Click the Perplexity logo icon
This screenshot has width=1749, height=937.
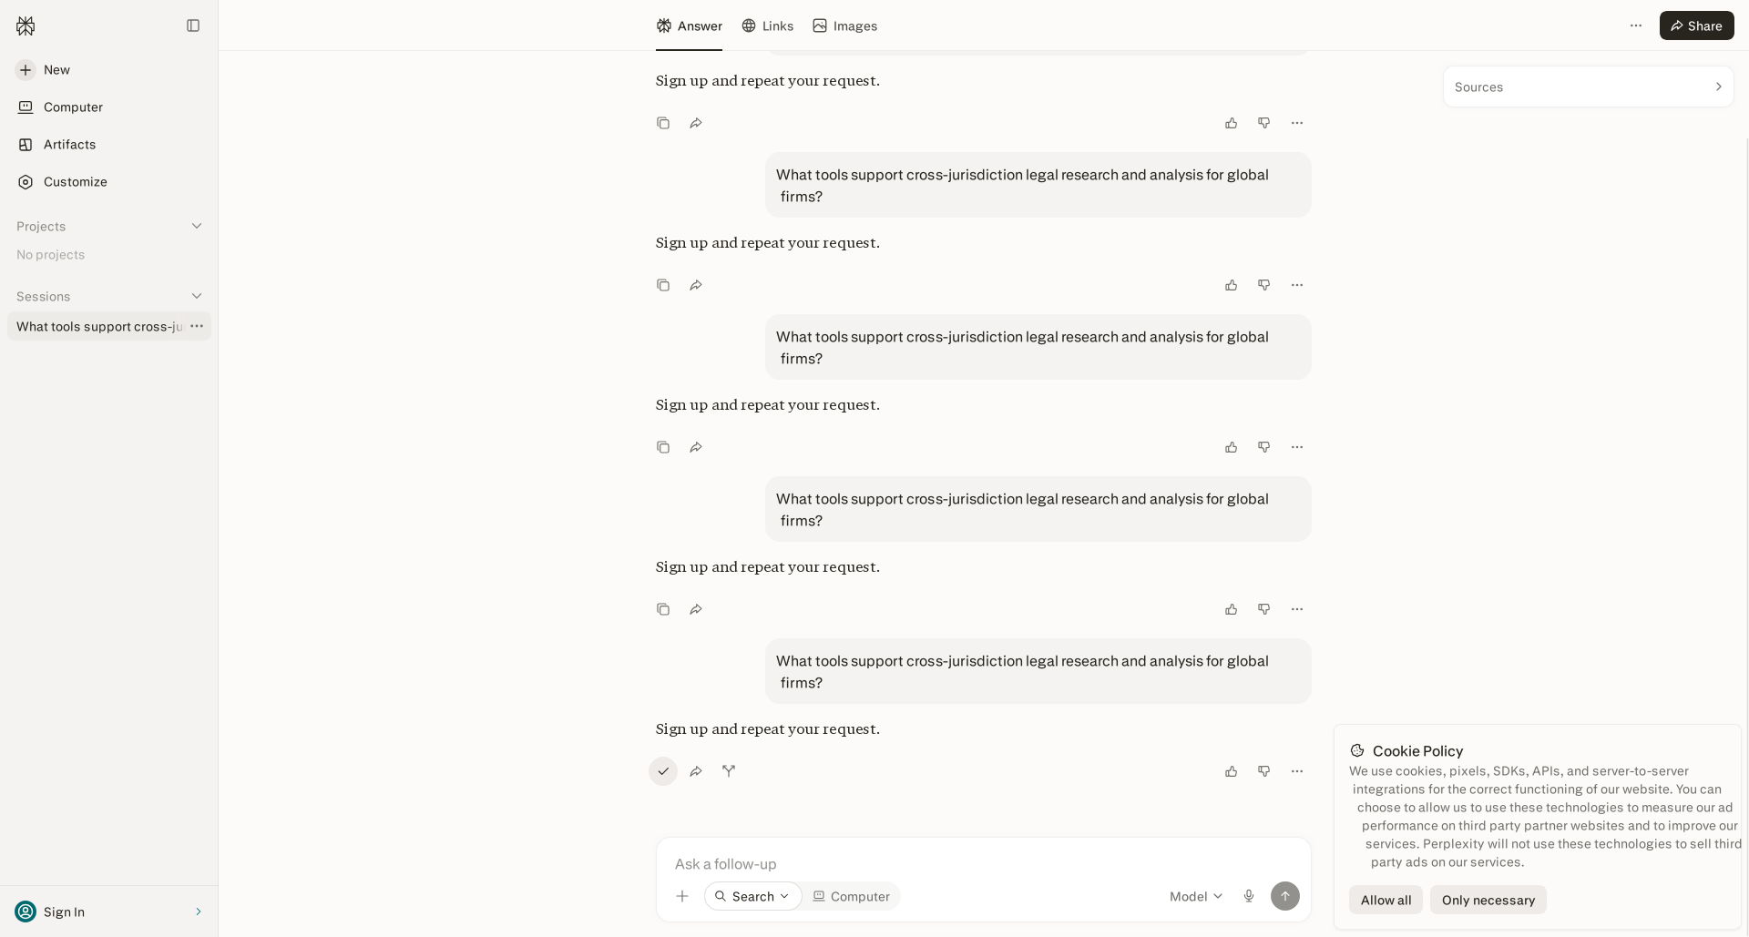click(x=26, y=25)
